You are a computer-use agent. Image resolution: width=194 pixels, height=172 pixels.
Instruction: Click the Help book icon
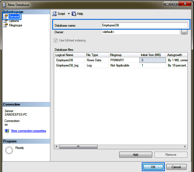(x=74, y=14)
